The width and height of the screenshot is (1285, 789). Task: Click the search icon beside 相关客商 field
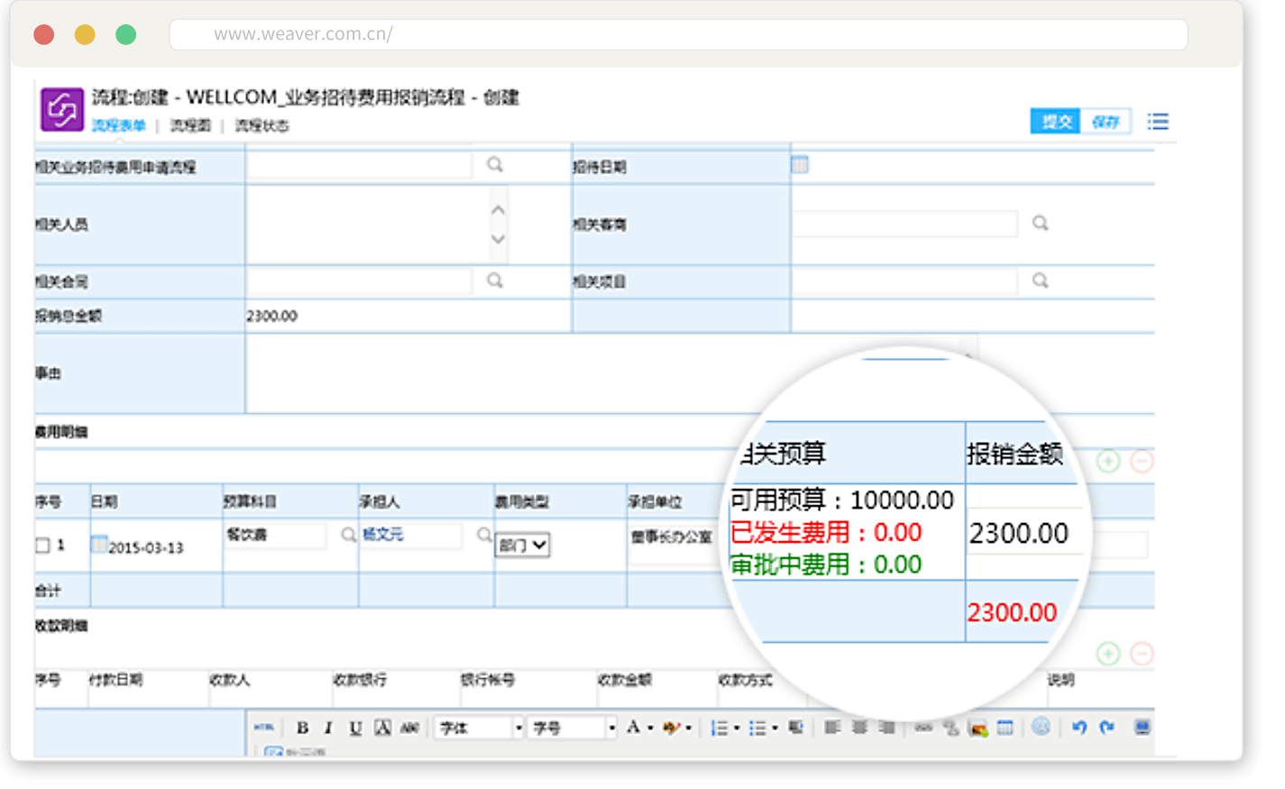1040,223
